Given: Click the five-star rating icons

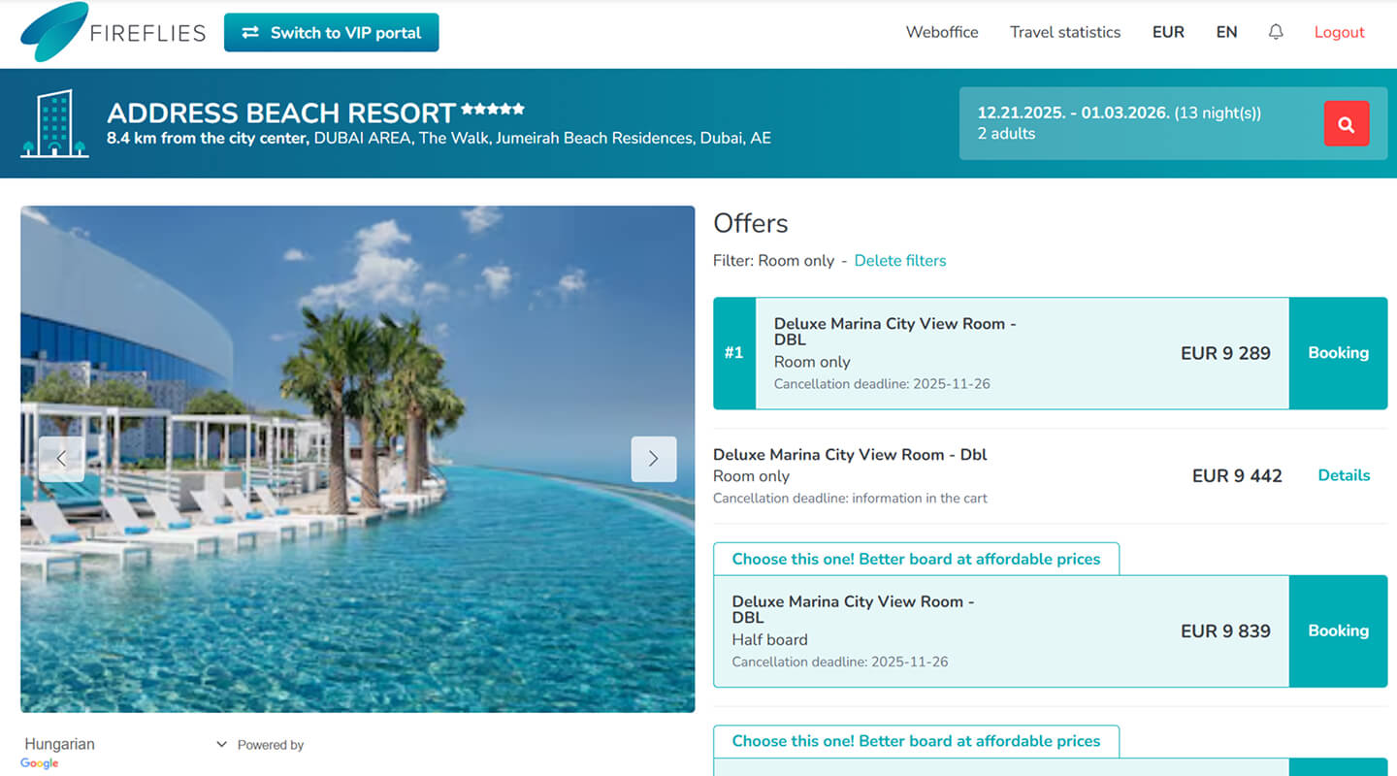Looking at the screenshot, I should pos(493,109).
